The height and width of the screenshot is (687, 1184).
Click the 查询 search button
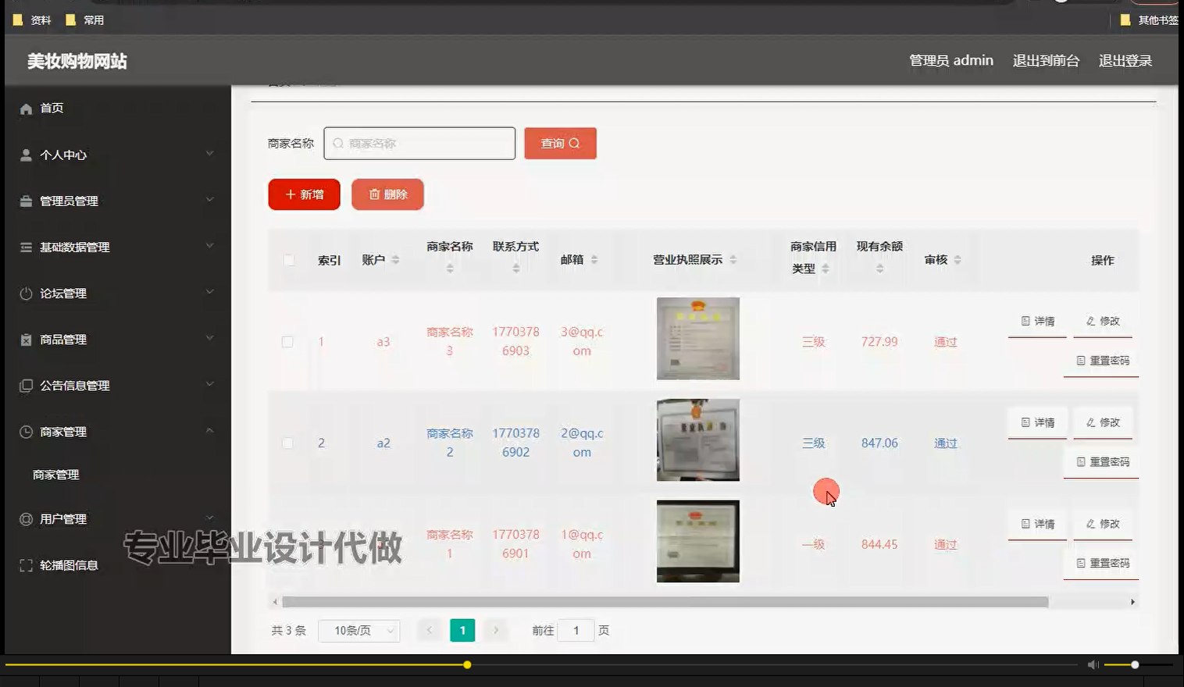[560, 144]
